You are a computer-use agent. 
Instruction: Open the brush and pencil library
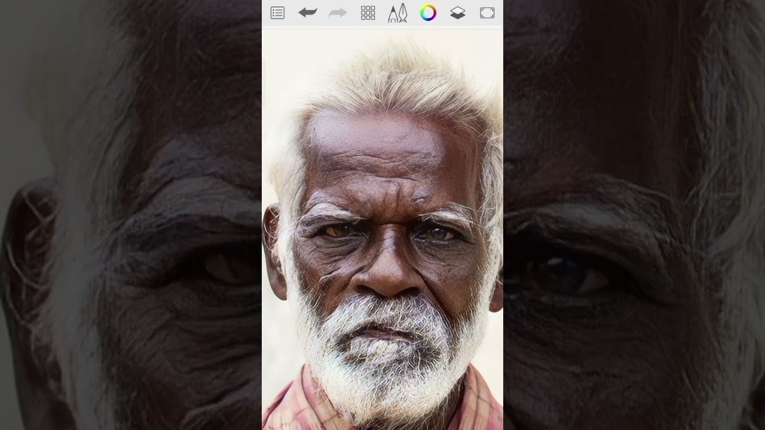[397, 13]
